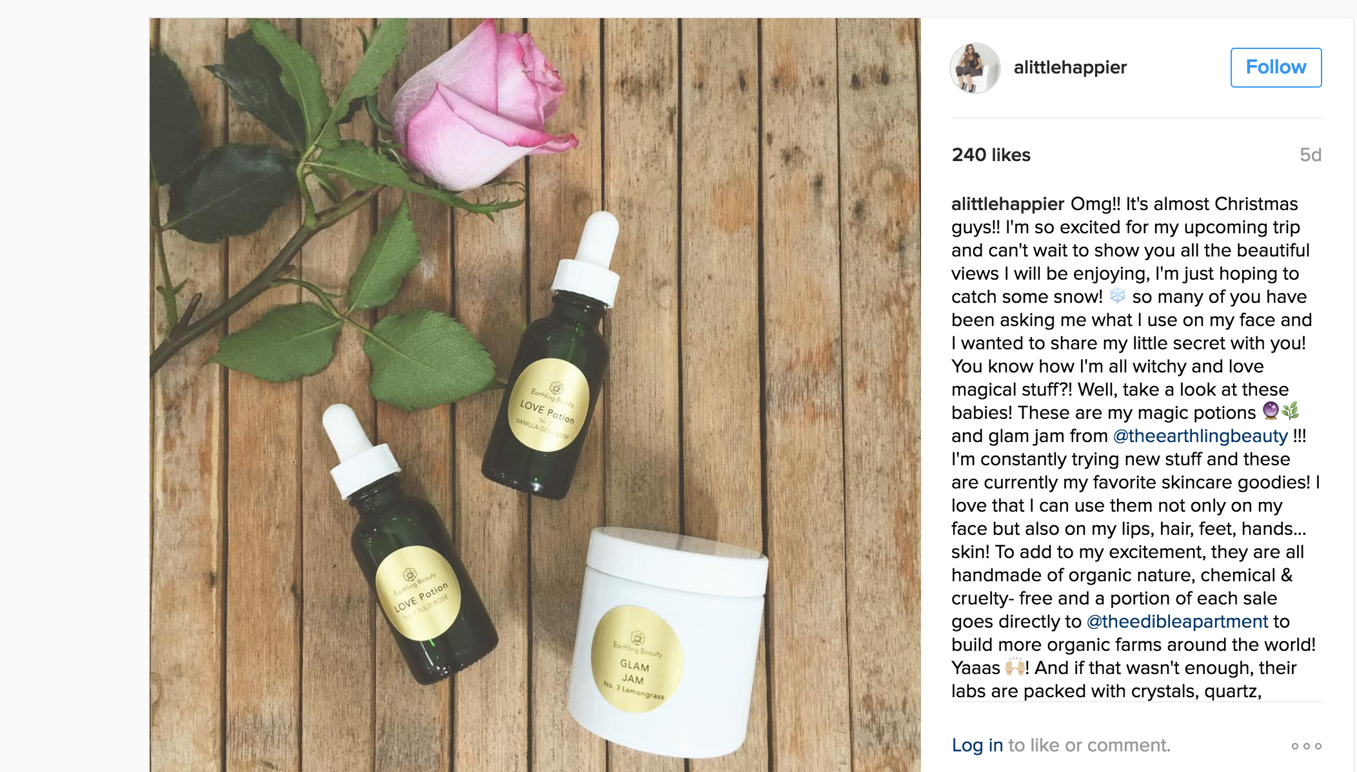Viewport: 1357px width, 772px height.
Task: Open the @theearthlingbeauty mention
Action: coord(1200,436)
